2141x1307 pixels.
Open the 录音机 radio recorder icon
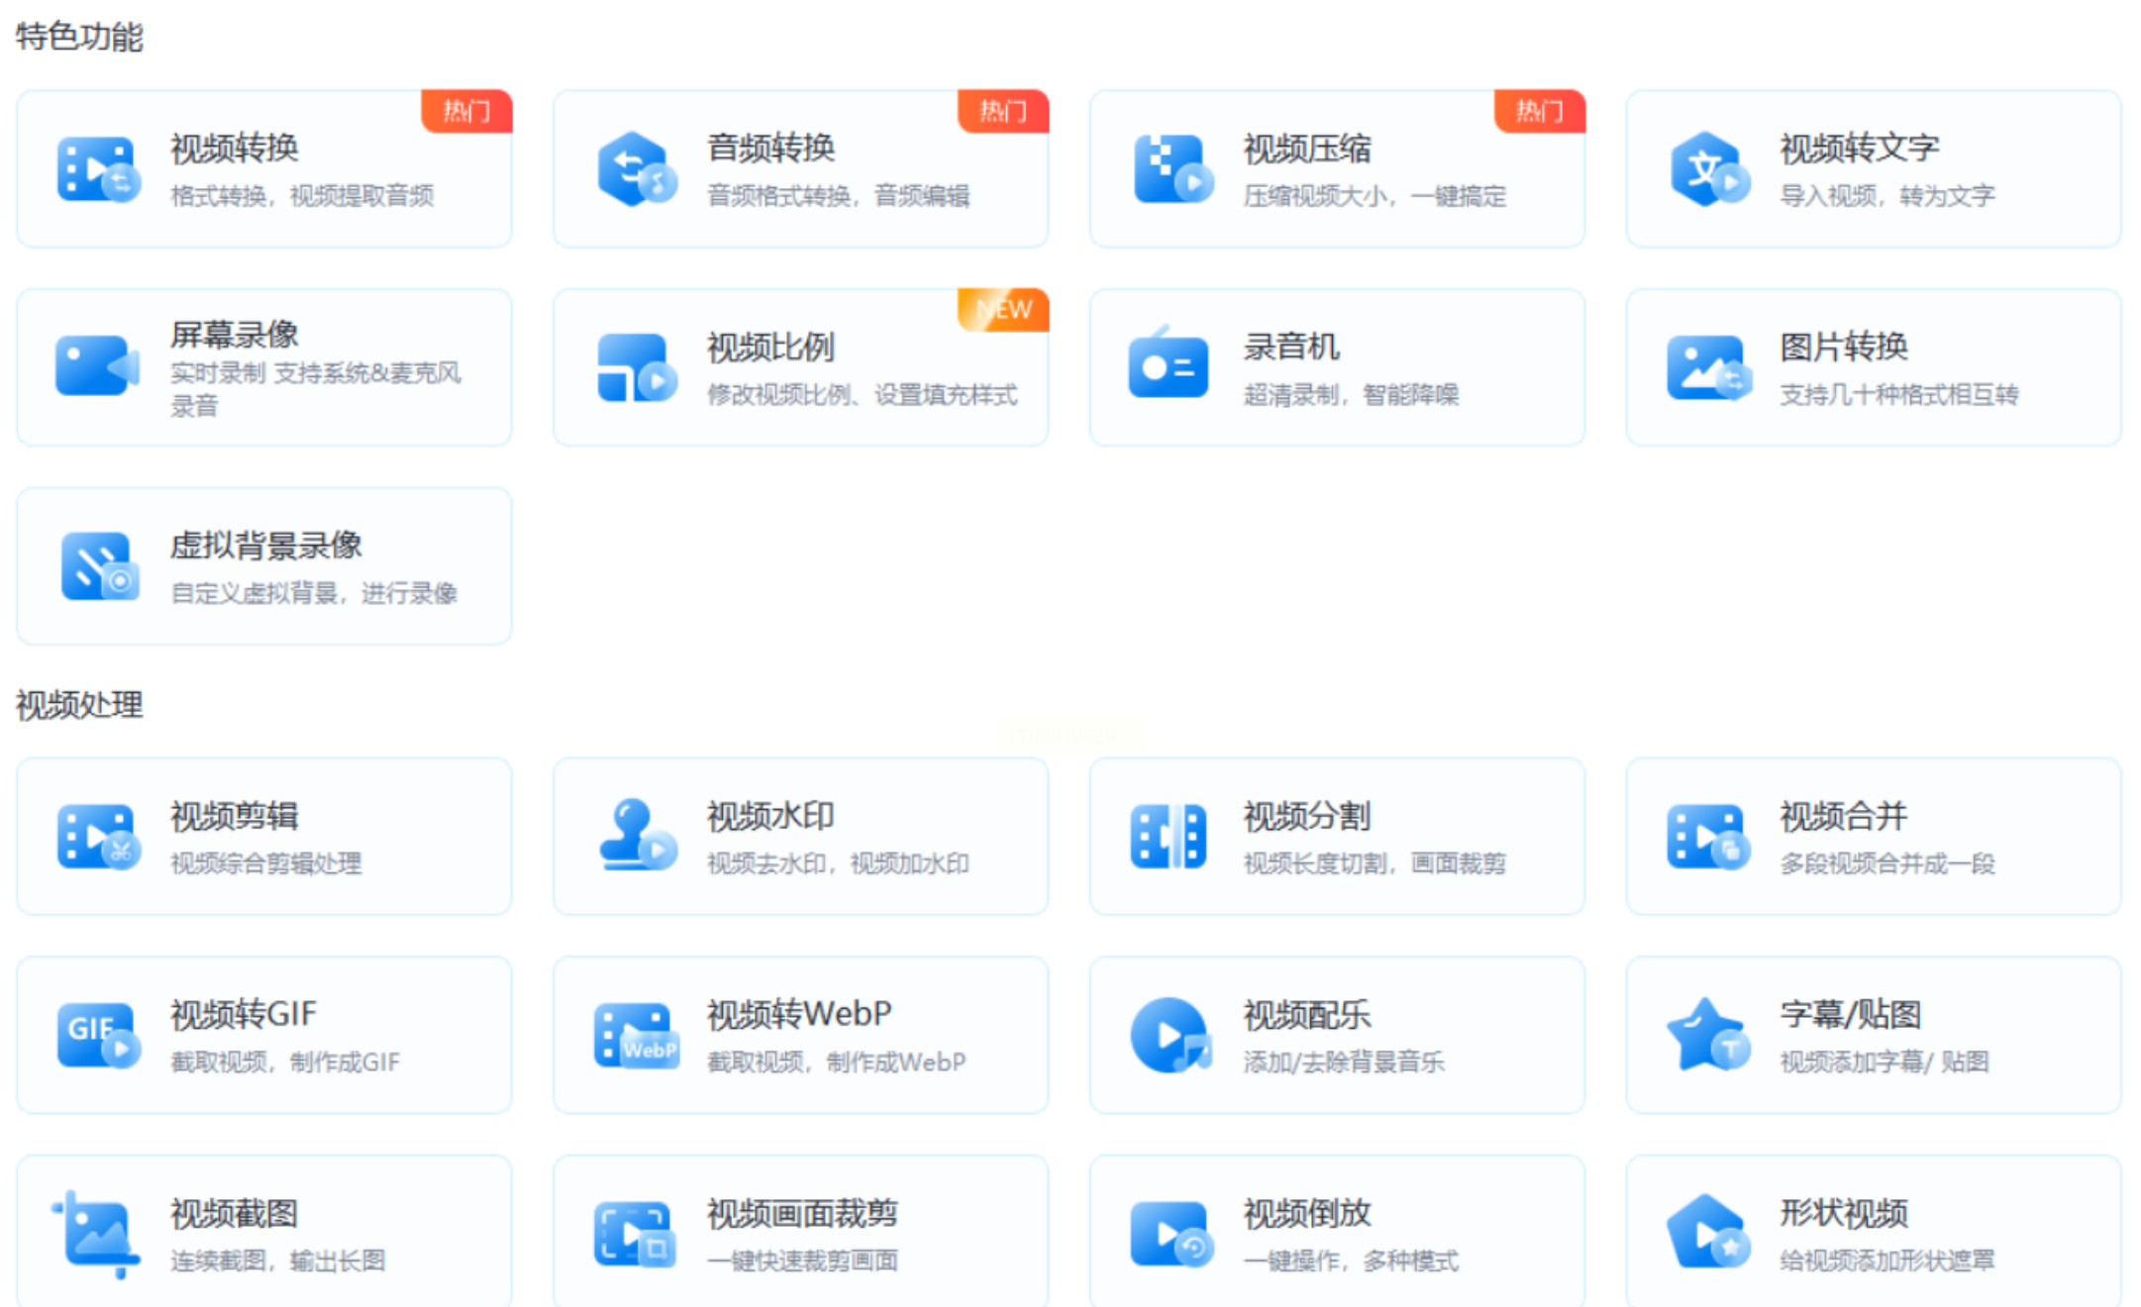(x=1169, y=366)
